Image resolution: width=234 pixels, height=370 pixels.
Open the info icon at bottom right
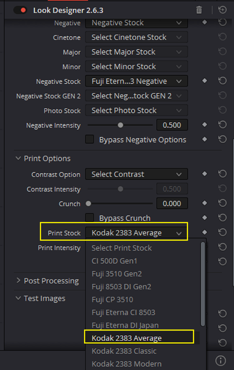pyautogui.click(x=221, y=361)
